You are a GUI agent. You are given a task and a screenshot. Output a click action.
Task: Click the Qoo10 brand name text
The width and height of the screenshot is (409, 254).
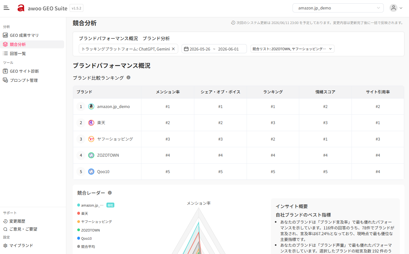tap(103, 172)
